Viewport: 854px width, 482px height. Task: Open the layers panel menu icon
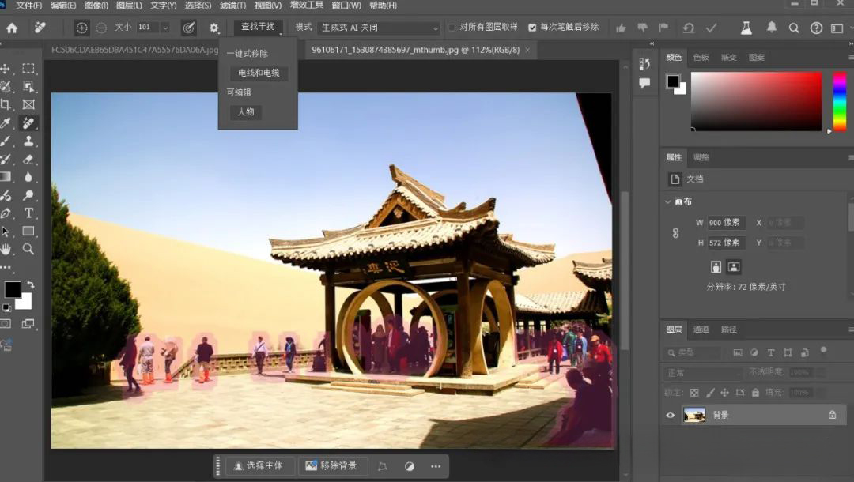850,329
